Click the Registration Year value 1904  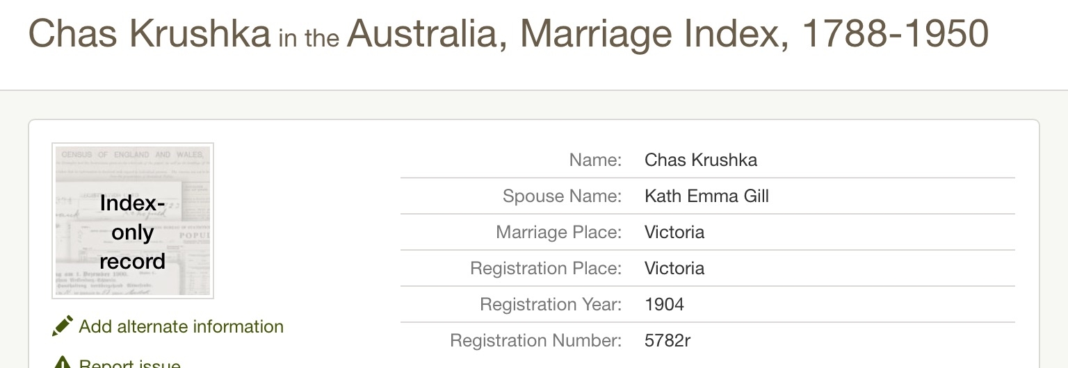[664, 304]
